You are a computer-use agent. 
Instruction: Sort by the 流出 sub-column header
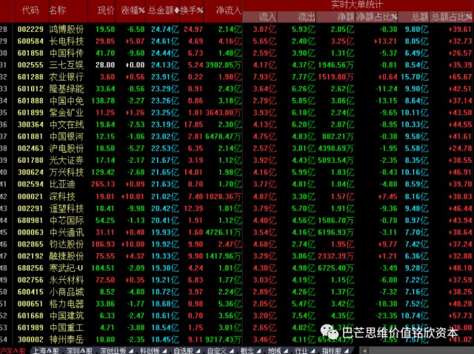[307, 17]
